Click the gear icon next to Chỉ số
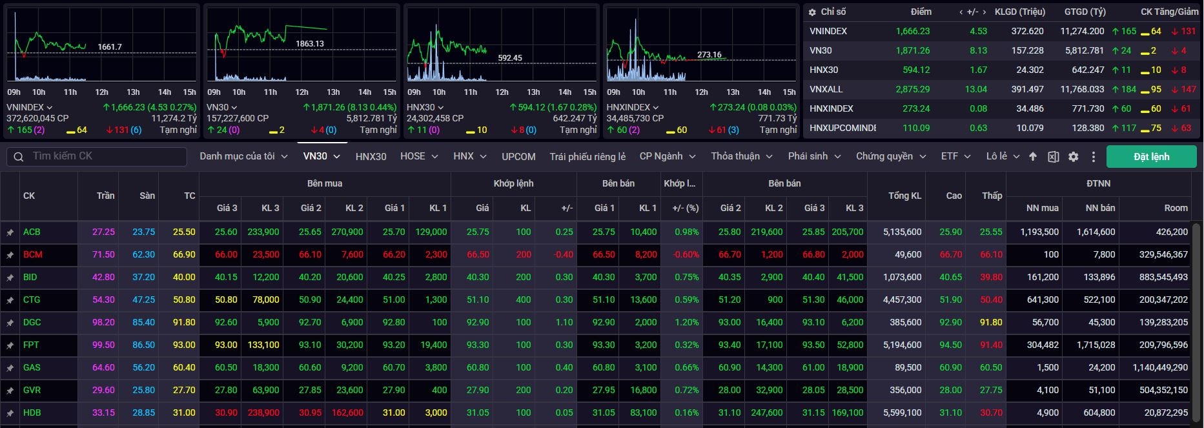Viewport: 1204px width, 428px height. click(x=812, y=12)
